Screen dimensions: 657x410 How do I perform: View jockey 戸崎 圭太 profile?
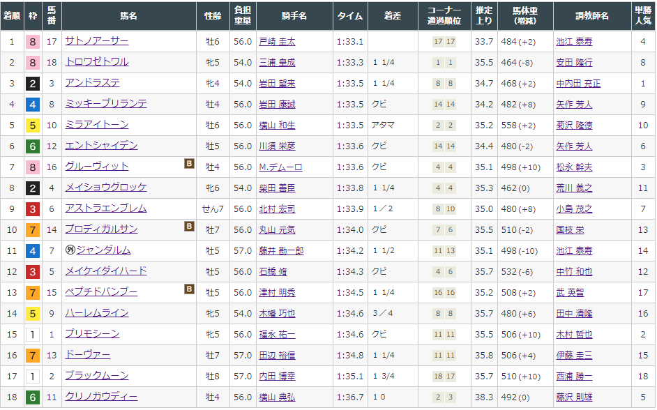click(277, 41)
